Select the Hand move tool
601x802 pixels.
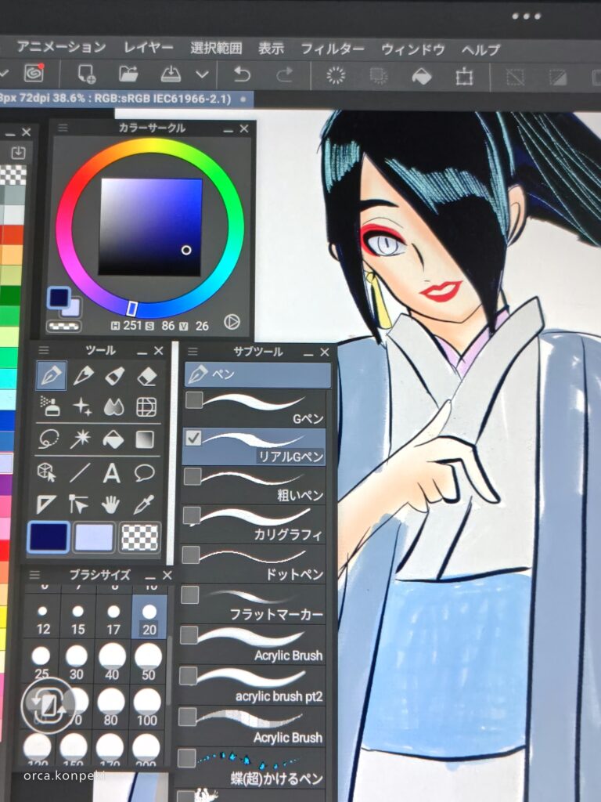111,505
